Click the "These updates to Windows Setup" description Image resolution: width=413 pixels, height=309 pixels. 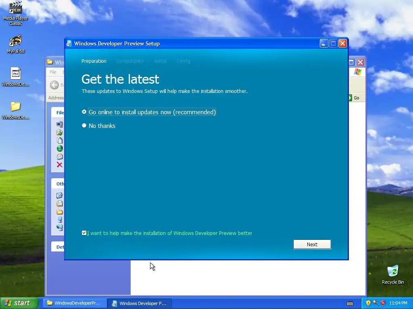[x=165, y=91]
